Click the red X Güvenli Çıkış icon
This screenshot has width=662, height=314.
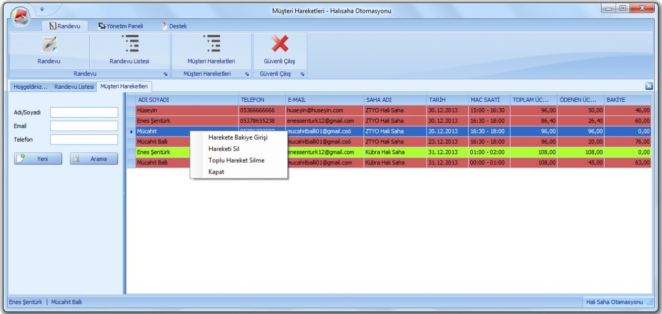280,45
